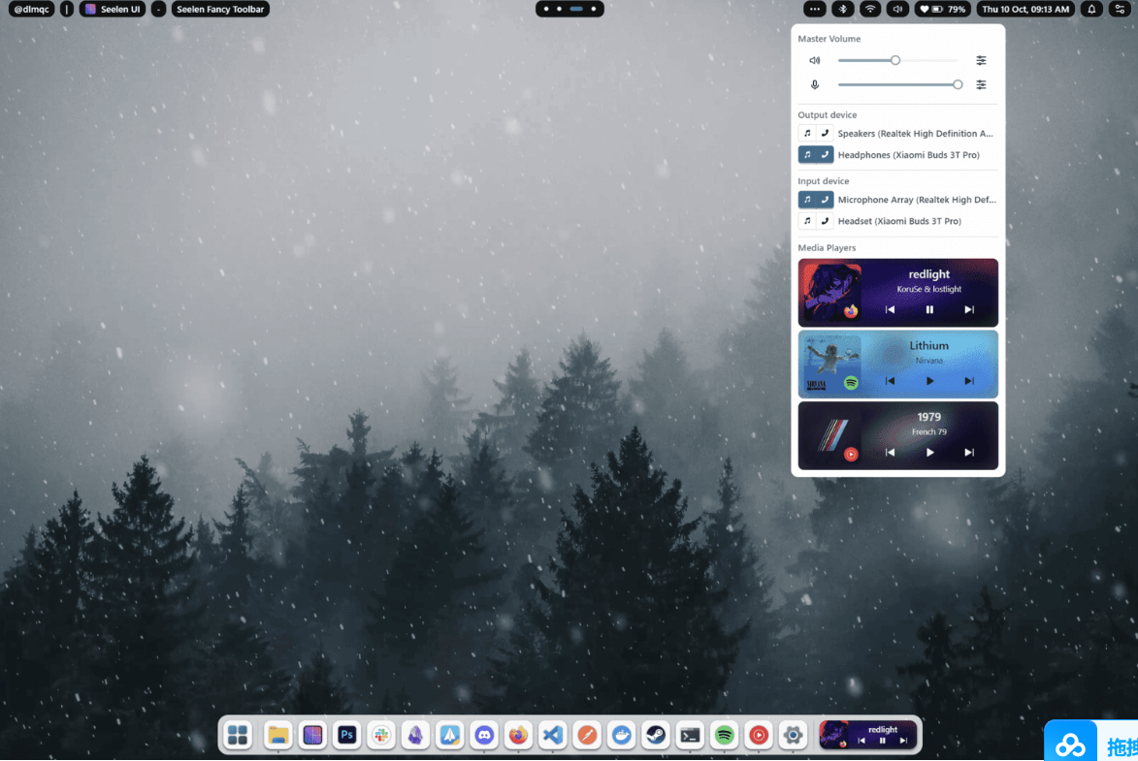Click the Seelen Fancy Toolbar label
1138x761 pixels.
click(x=219, y=9)
